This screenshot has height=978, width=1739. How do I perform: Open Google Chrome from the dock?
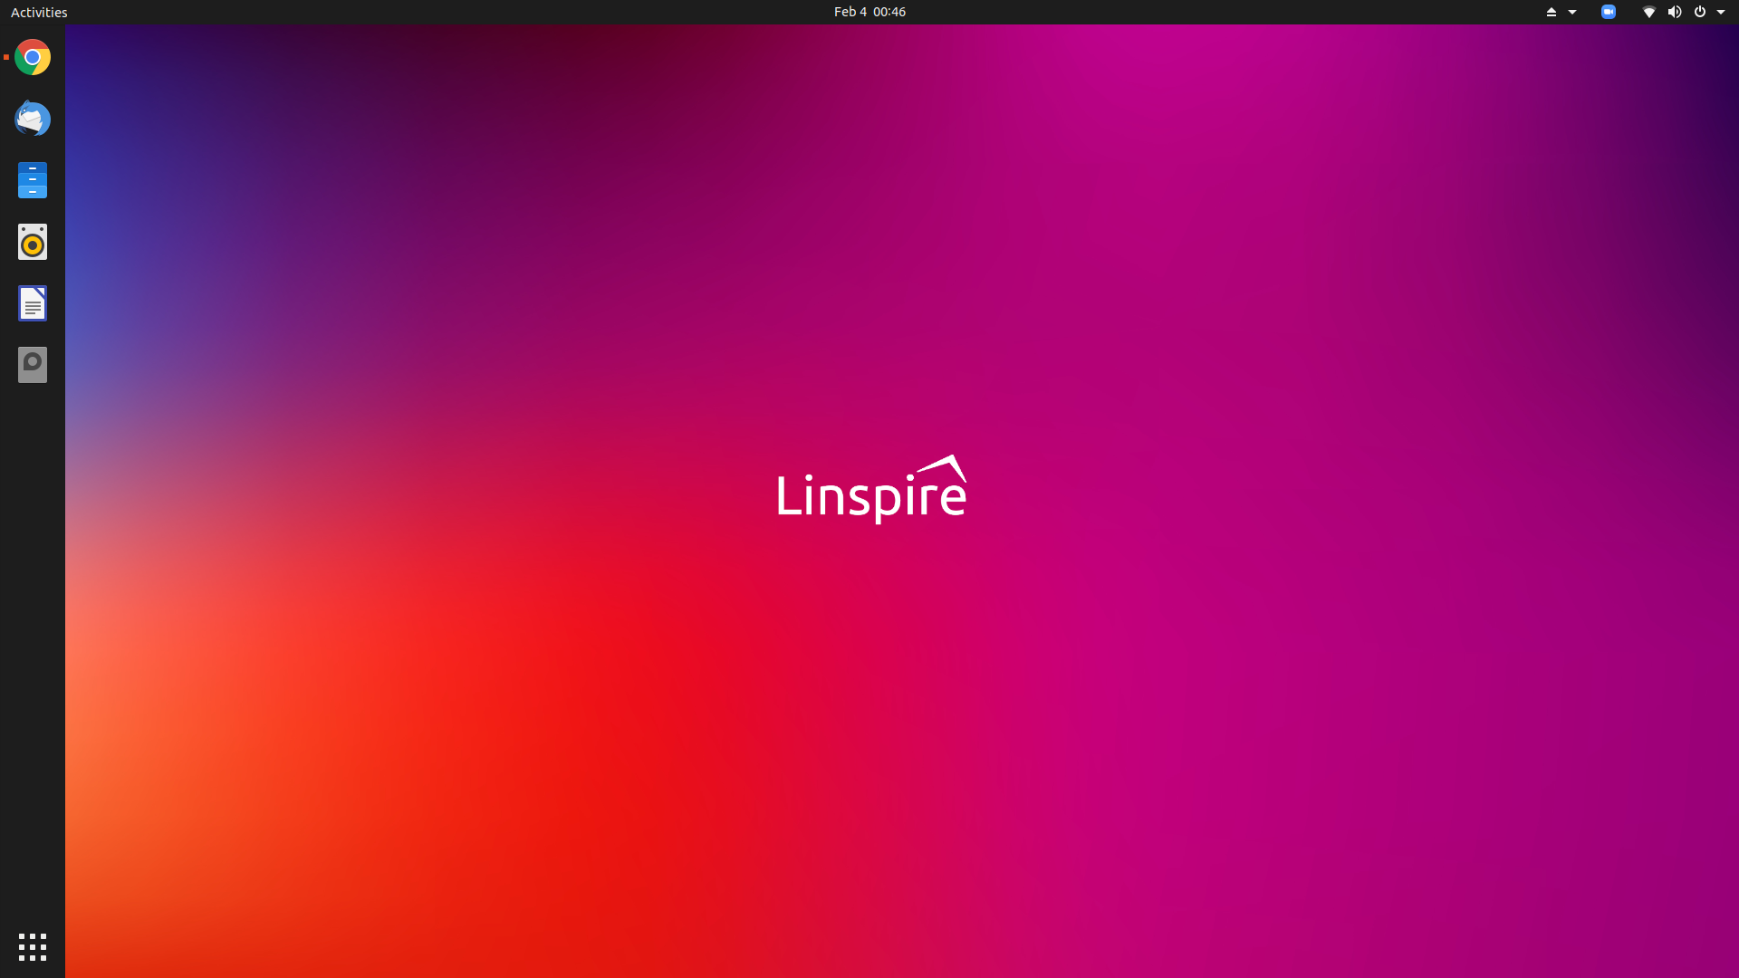click(32, 57)
